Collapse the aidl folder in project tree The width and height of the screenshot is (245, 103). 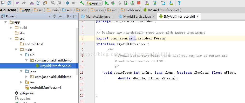coord(21,55)
